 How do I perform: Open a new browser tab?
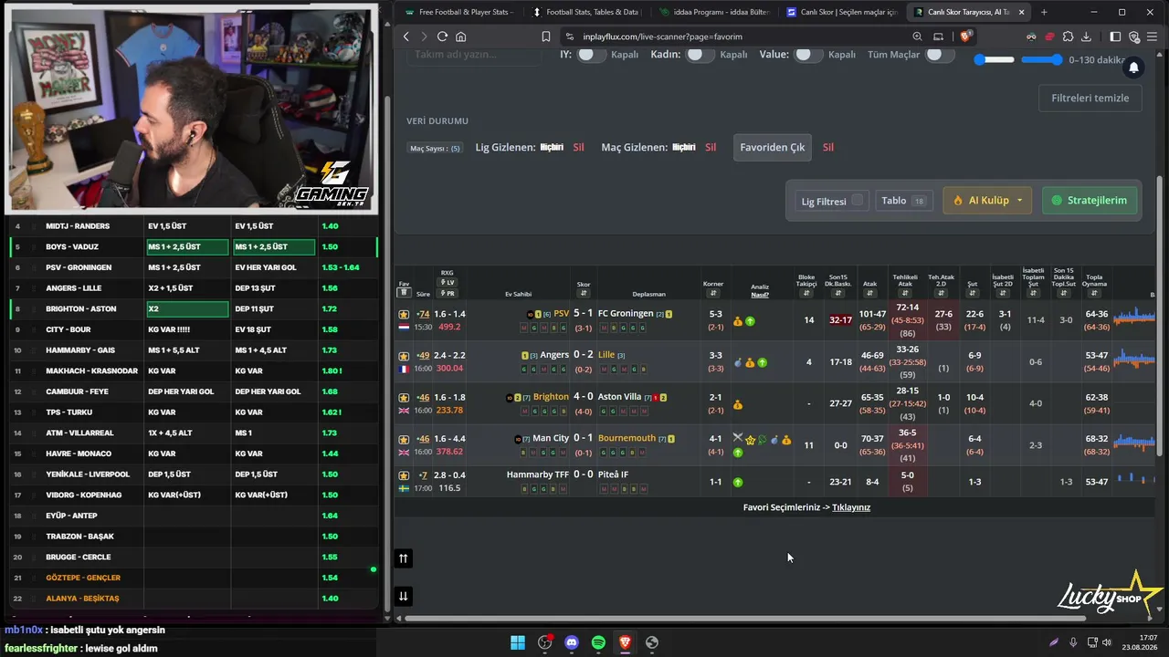[x=1044, y=12]
